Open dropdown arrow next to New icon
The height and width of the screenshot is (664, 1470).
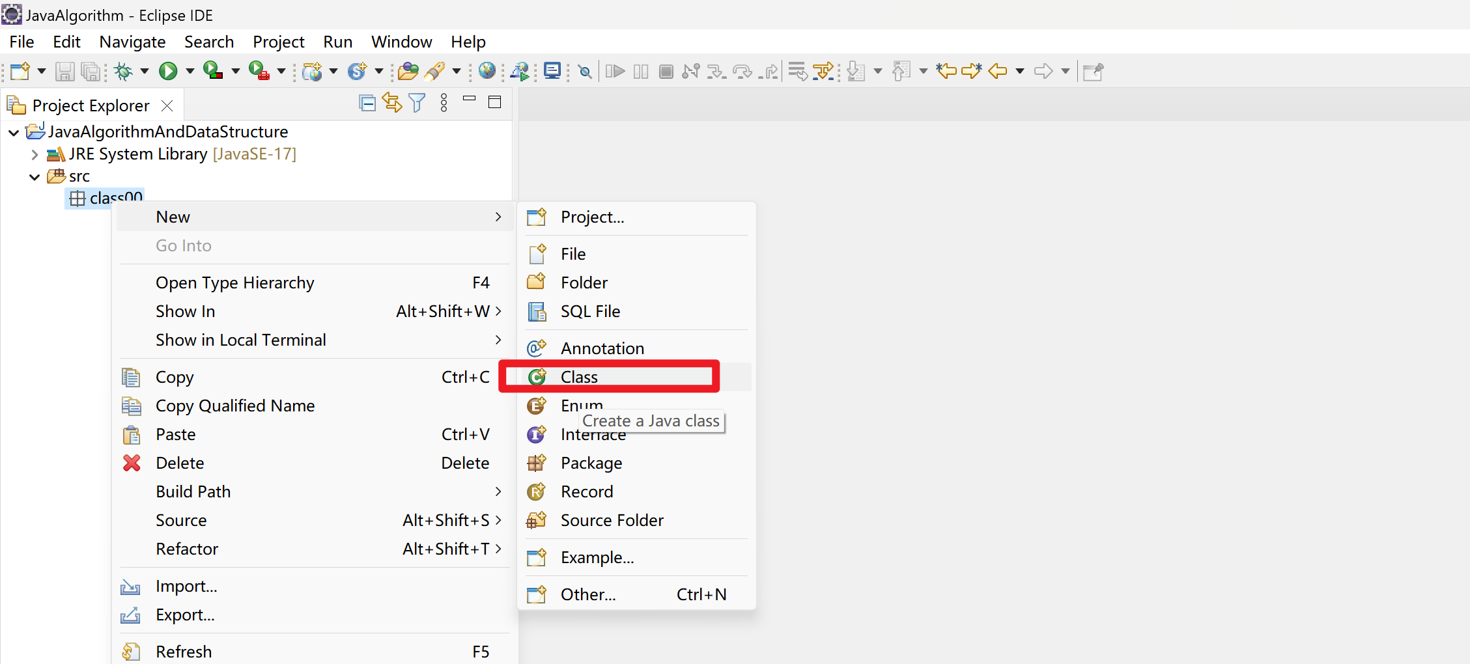pos(41,71)
